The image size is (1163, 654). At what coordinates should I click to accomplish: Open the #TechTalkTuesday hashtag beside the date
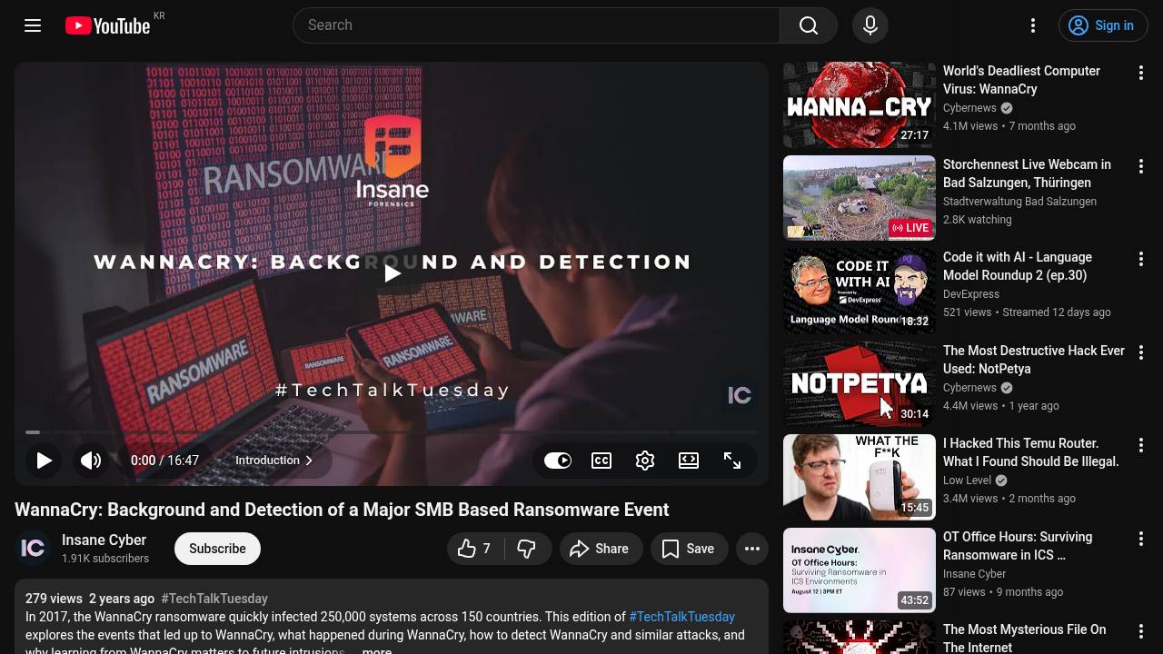[214, 599]
